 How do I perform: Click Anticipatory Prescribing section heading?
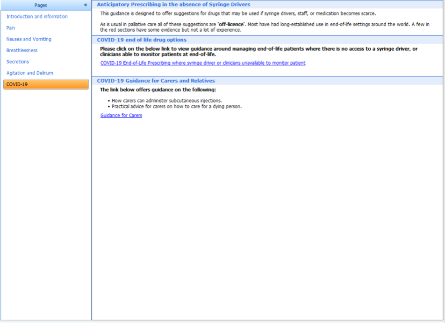(173, 5)
